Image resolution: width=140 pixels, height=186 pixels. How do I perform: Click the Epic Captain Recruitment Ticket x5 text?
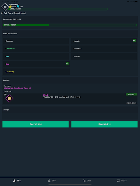pyautogui.click(x=17, y=88)
